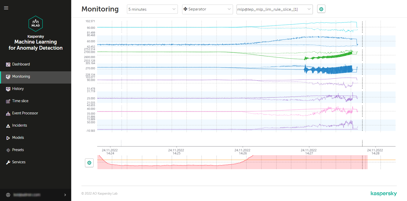Open graph settings gear beside model dropdown
407x201 pixels.
pyautogui.click(x=321, y=9)
